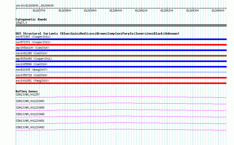Click the nsv1061288 (Coe2014) label
This screenshot has width=234, height=145.
(32, 53)
